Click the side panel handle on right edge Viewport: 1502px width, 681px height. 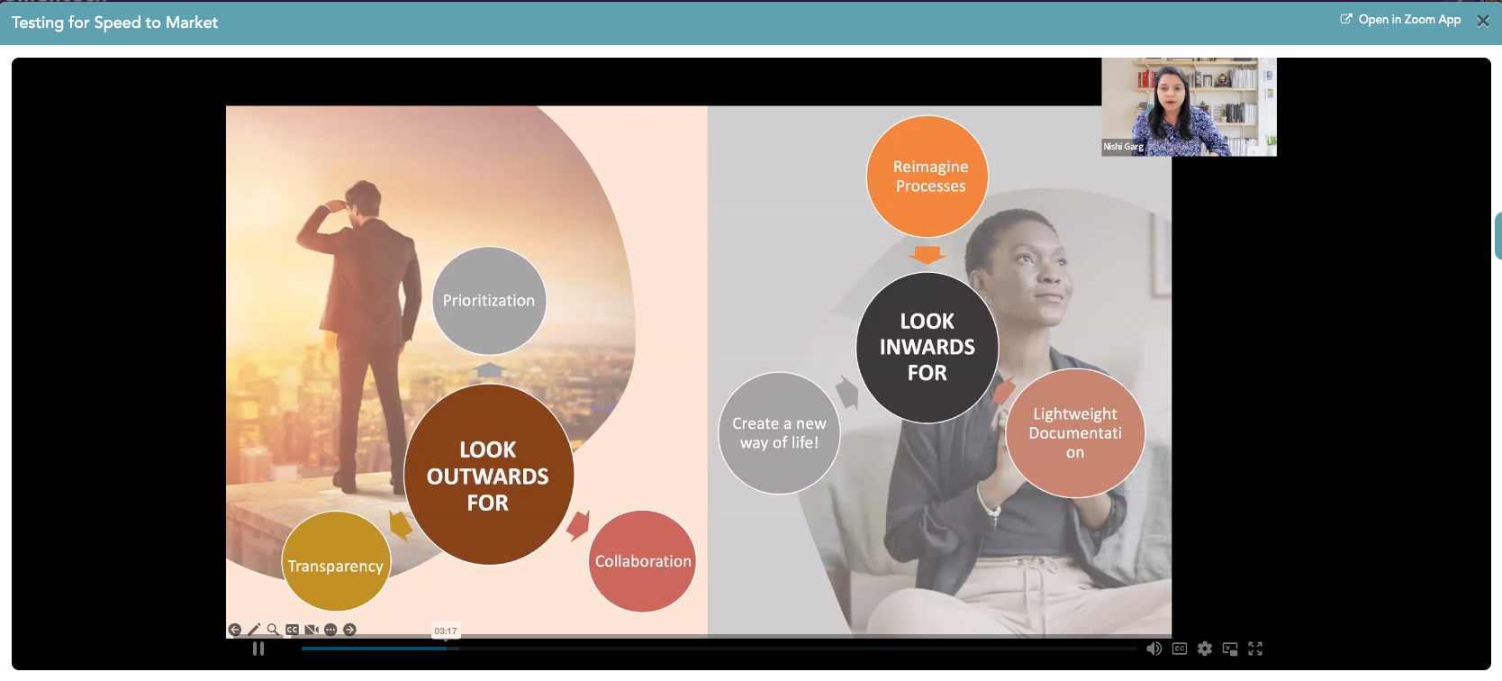click(x=1497, y=236)
